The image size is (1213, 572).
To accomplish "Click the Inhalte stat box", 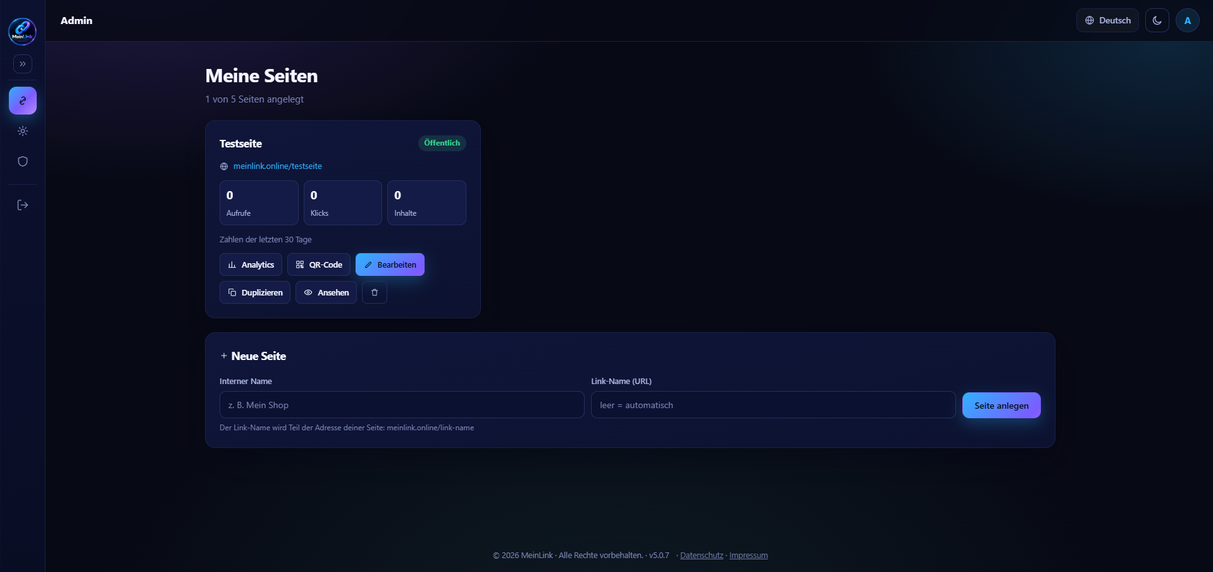I will (426, 202).
